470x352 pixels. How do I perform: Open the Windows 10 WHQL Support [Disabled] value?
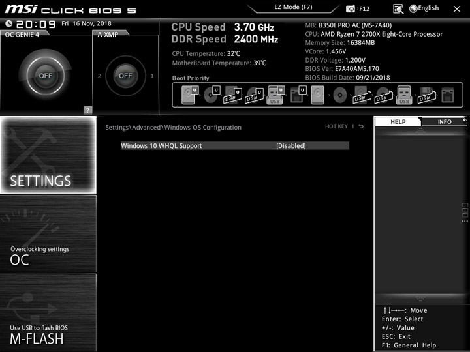pyautogui.click(x=290, y=146)
